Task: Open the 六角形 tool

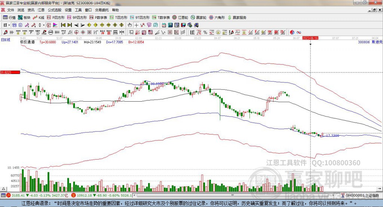Action: [x=217, y=18]
